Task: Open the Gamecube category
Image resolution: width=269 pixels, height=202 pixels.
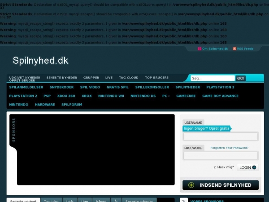Action: tap(186, 96)
